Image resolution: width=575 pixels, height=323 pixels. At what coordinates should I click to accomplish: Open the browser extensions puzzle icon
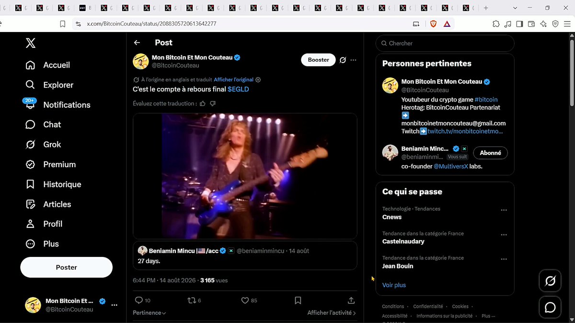pyautogui.click(x=496, y=23)
